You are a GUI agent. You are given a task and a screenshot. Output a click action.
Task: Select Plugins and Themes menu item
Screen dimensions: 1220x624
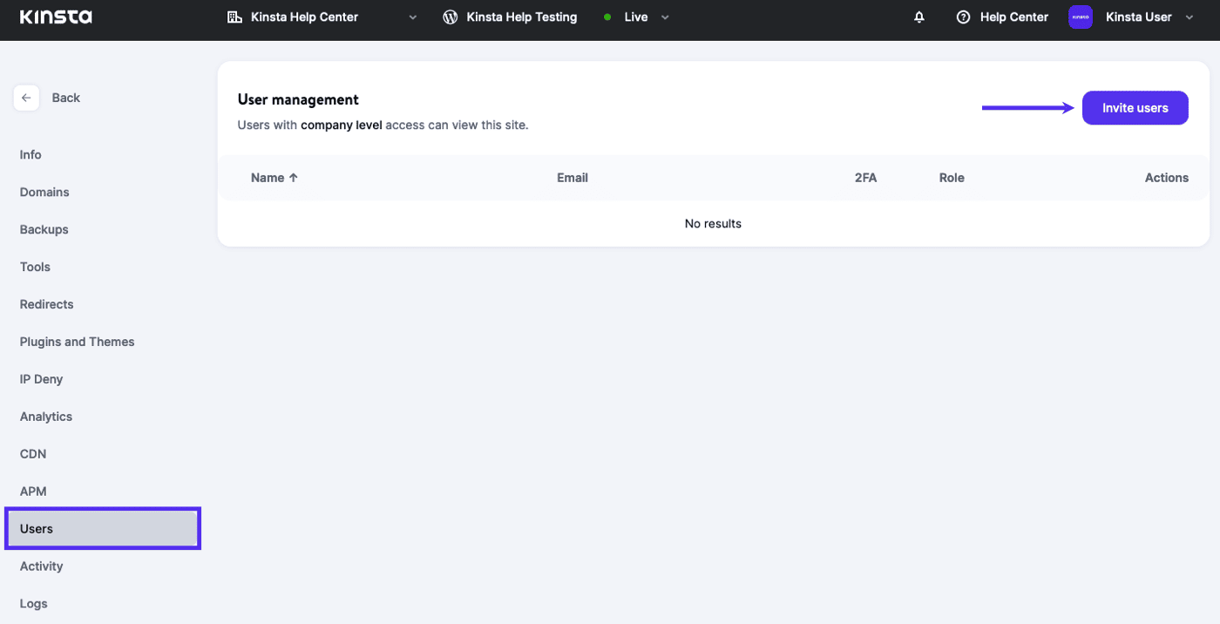click(77, 342)
